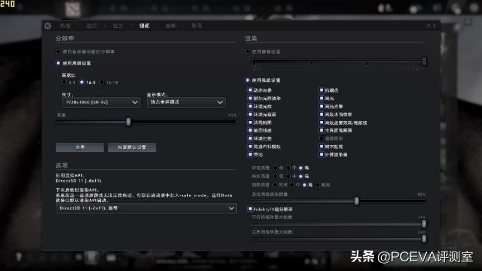Viewport: 482px width, 271px height.
Task: Open the 热键 (Hotkeys) tab
Action: pyautogui.click(x=65, y=26)
